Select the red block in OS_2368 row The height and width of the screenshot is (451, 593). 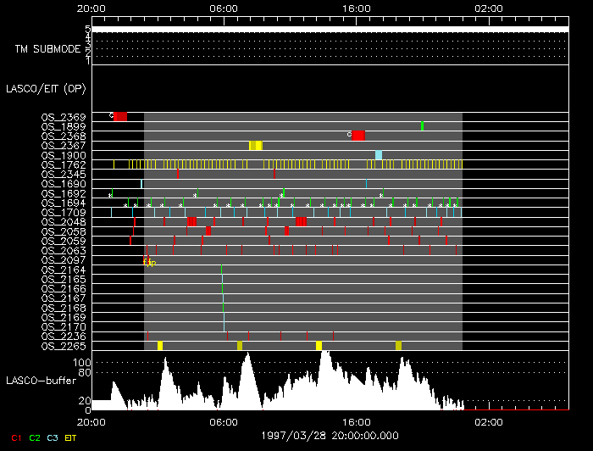(358, 136)
